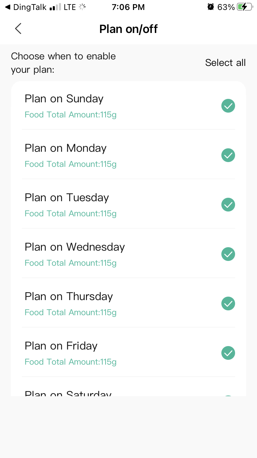257x458 pixels.
Task: Tap the Plan on Wednesday text
Action: (75, 247)
